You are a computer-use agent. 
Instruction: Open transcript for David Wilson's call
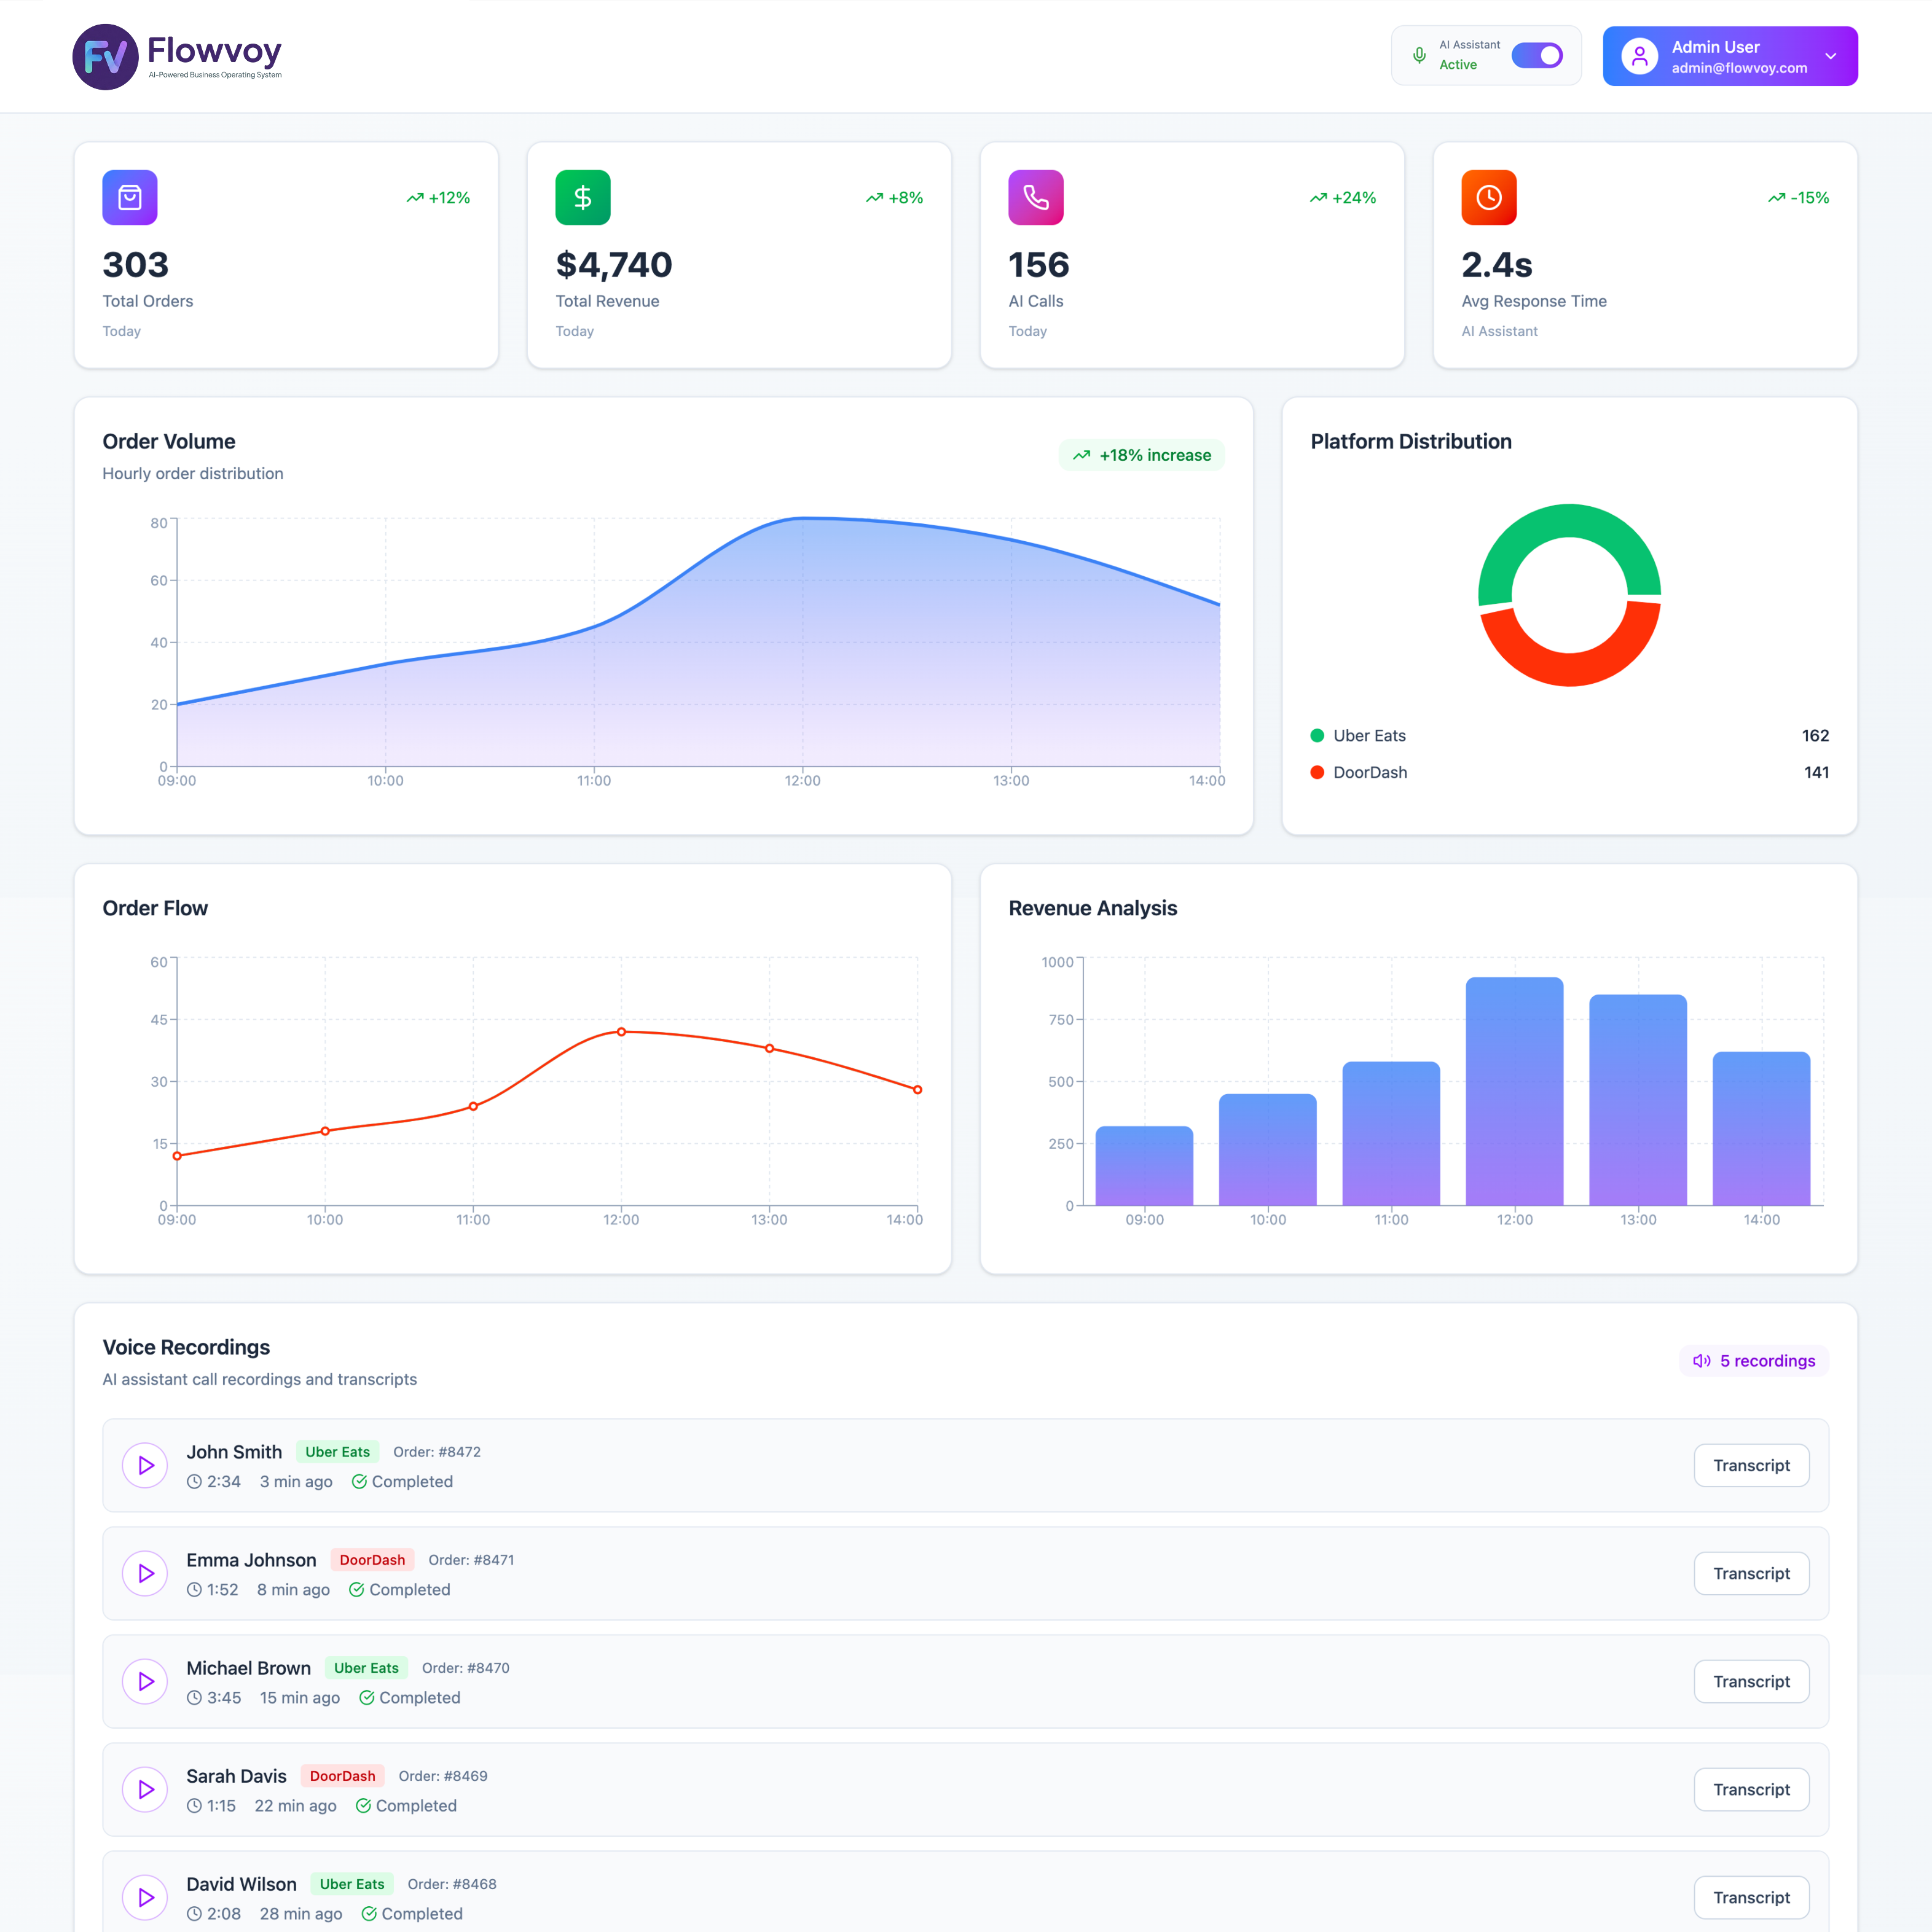(1751, 1898)
